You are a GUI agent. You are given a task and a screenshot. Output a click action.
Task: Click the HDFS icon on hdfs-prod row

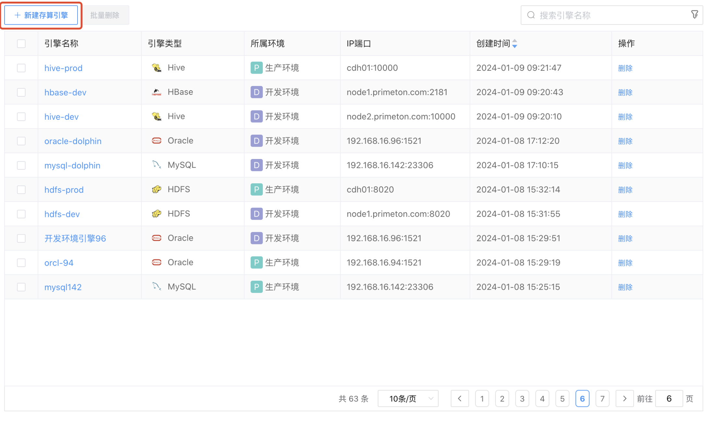pyautogui.click(x=157, y=189)
